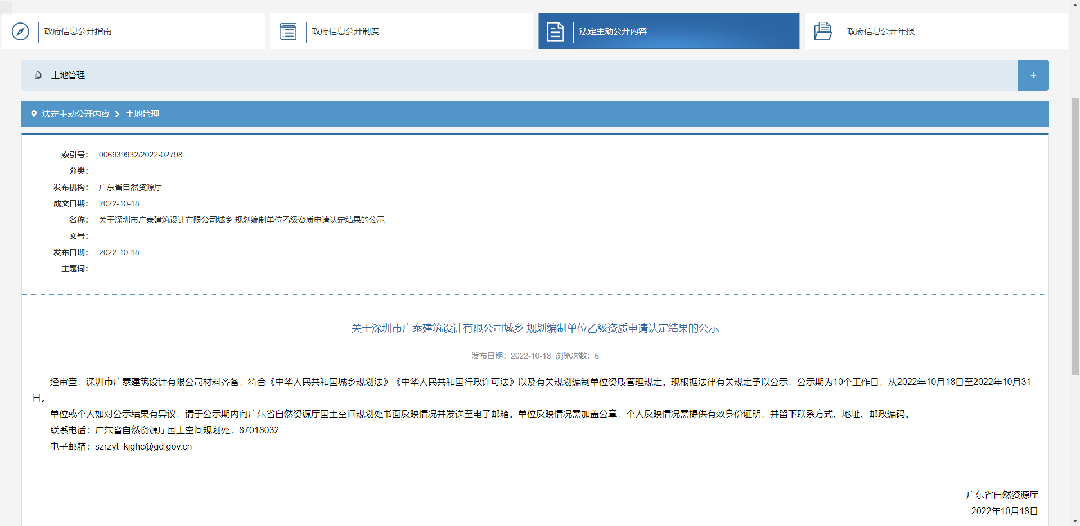The image size is (1080, 526).
Task: Select the active 法定主动公开内容 tab
Action: click(612, 31)
